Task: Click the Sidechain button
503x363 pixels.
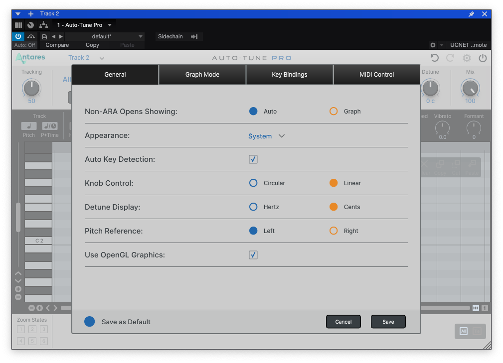Action: pyautogui.click(x=170, y=36)
